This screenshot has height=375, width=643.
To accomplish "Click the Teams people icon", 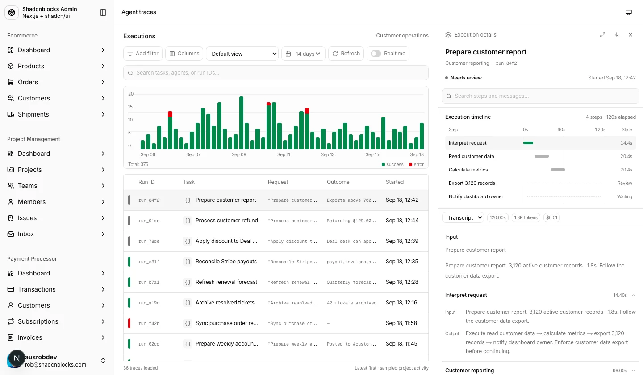I will (x=11, y=186).
